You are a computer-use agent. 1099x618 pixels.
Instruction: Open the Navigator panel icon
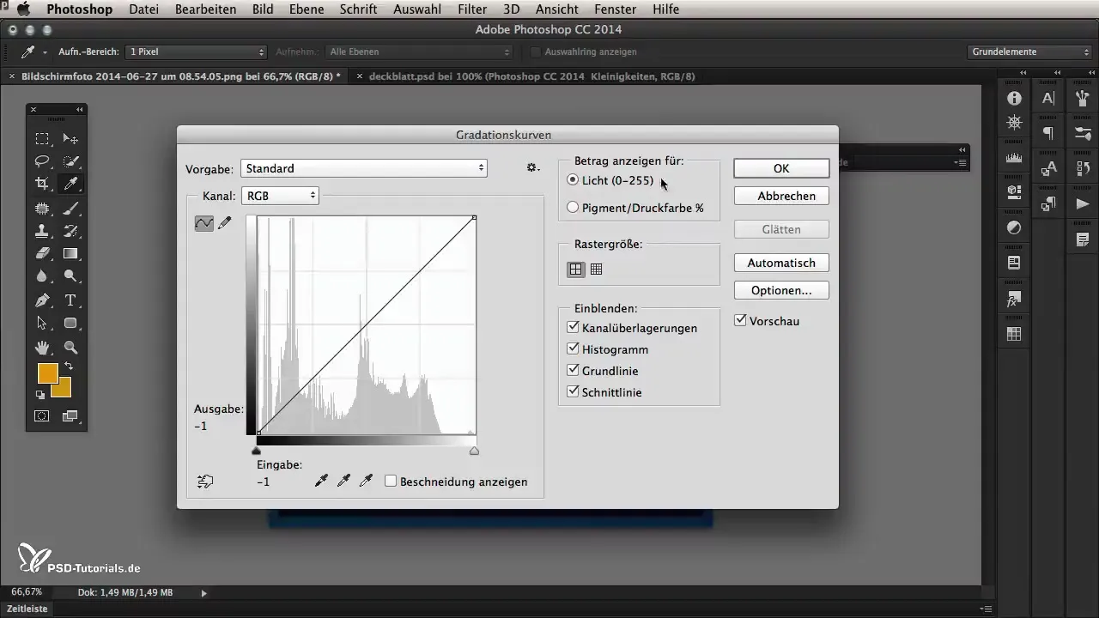point(1014,122)
